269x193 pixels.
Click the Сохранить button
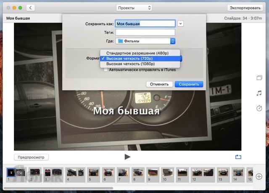coord(189,84)
